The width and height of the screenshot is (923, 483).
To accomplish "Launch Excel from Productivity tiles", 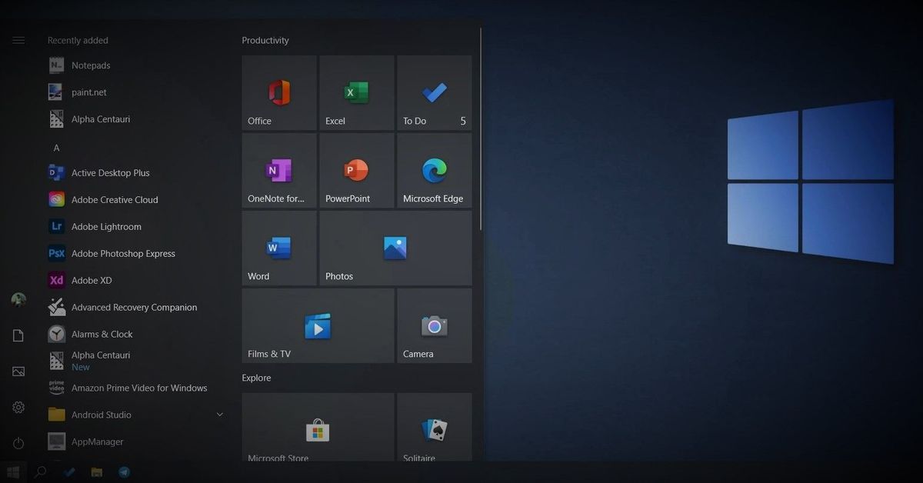I will click(x=357, y=92).
